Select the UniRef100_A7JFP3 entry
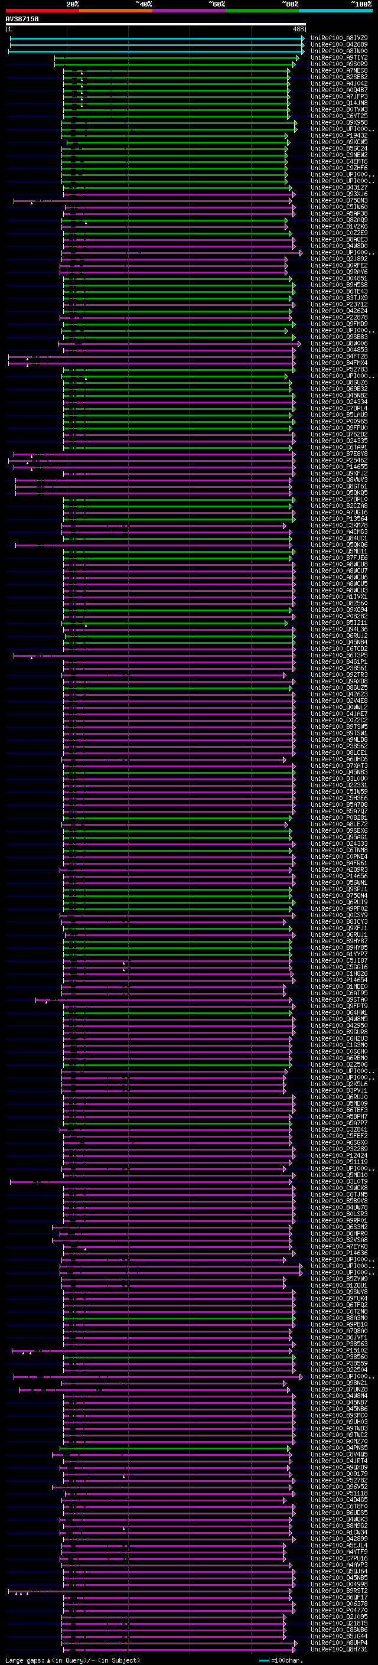The height and width of the screenshot is (1665, 378). (339, 96)
